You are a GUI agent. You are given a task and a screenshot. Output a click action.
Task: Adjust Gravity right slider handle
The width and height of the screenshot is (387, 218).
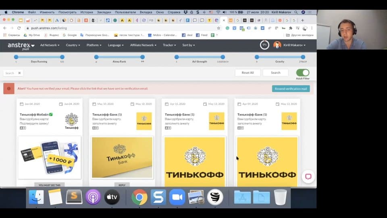(x=303, y=57)
